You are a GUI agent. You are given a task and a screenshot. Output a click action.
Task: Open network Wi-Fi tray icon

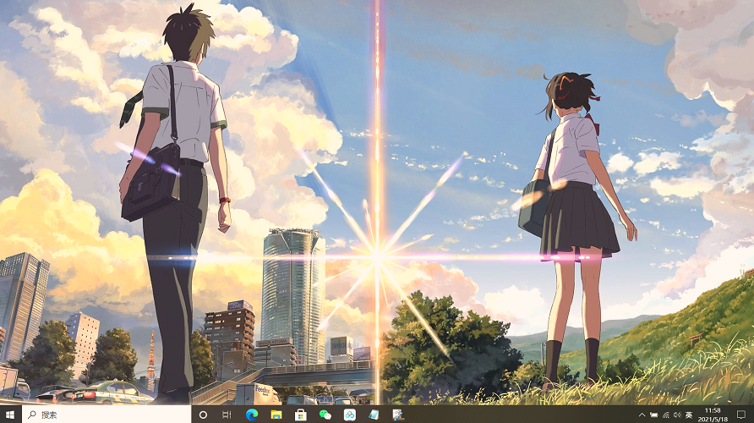click(x=665, y=415)
